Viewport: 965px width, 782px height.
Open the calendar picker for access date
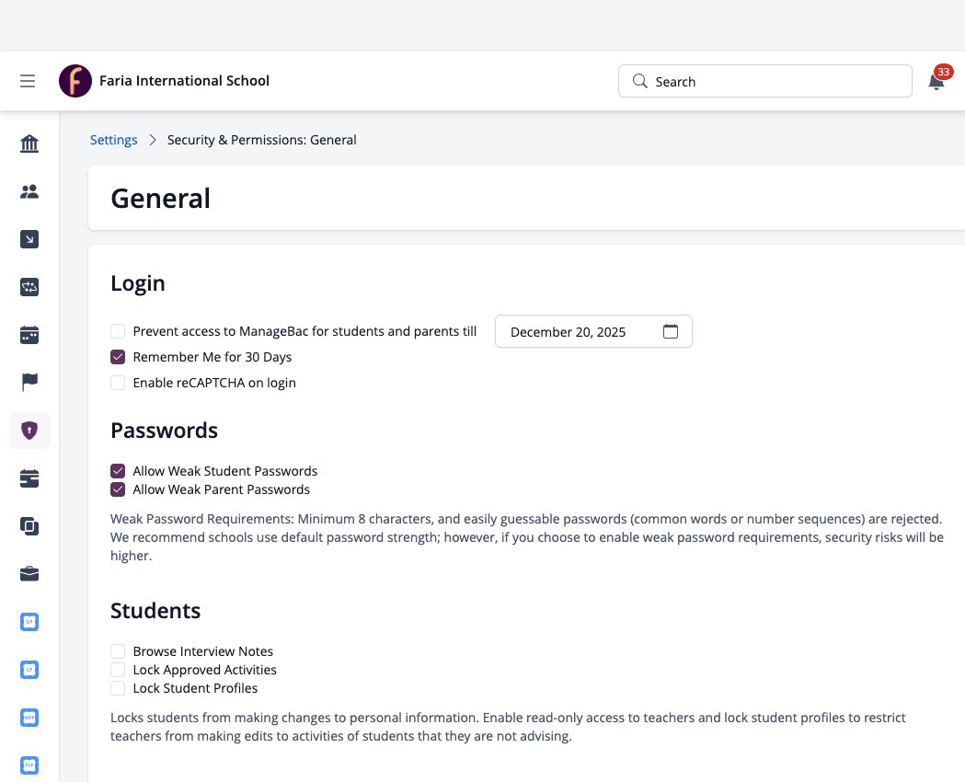coord(671,331)
